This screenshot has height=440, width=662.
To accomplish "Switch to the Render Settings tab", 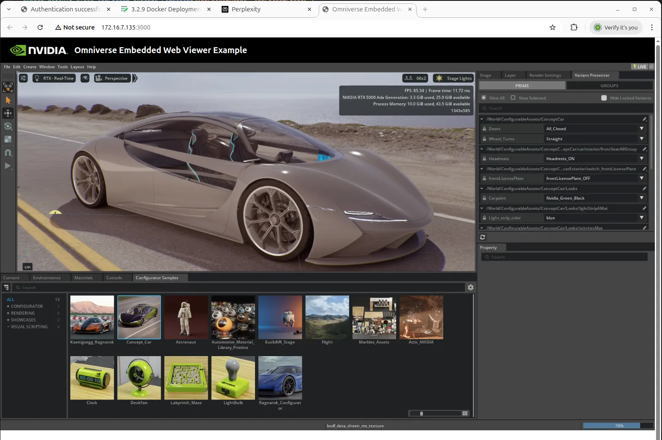I will [545, 75].
